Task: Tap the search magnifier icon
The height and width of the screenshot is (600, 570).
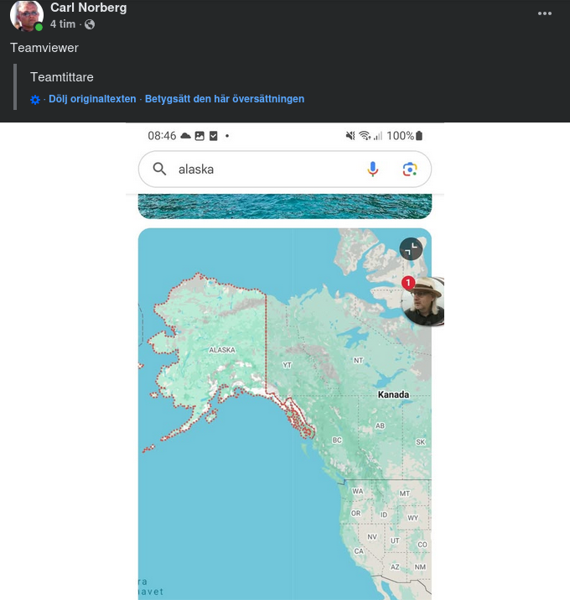Action: click(x=159, y=169)
